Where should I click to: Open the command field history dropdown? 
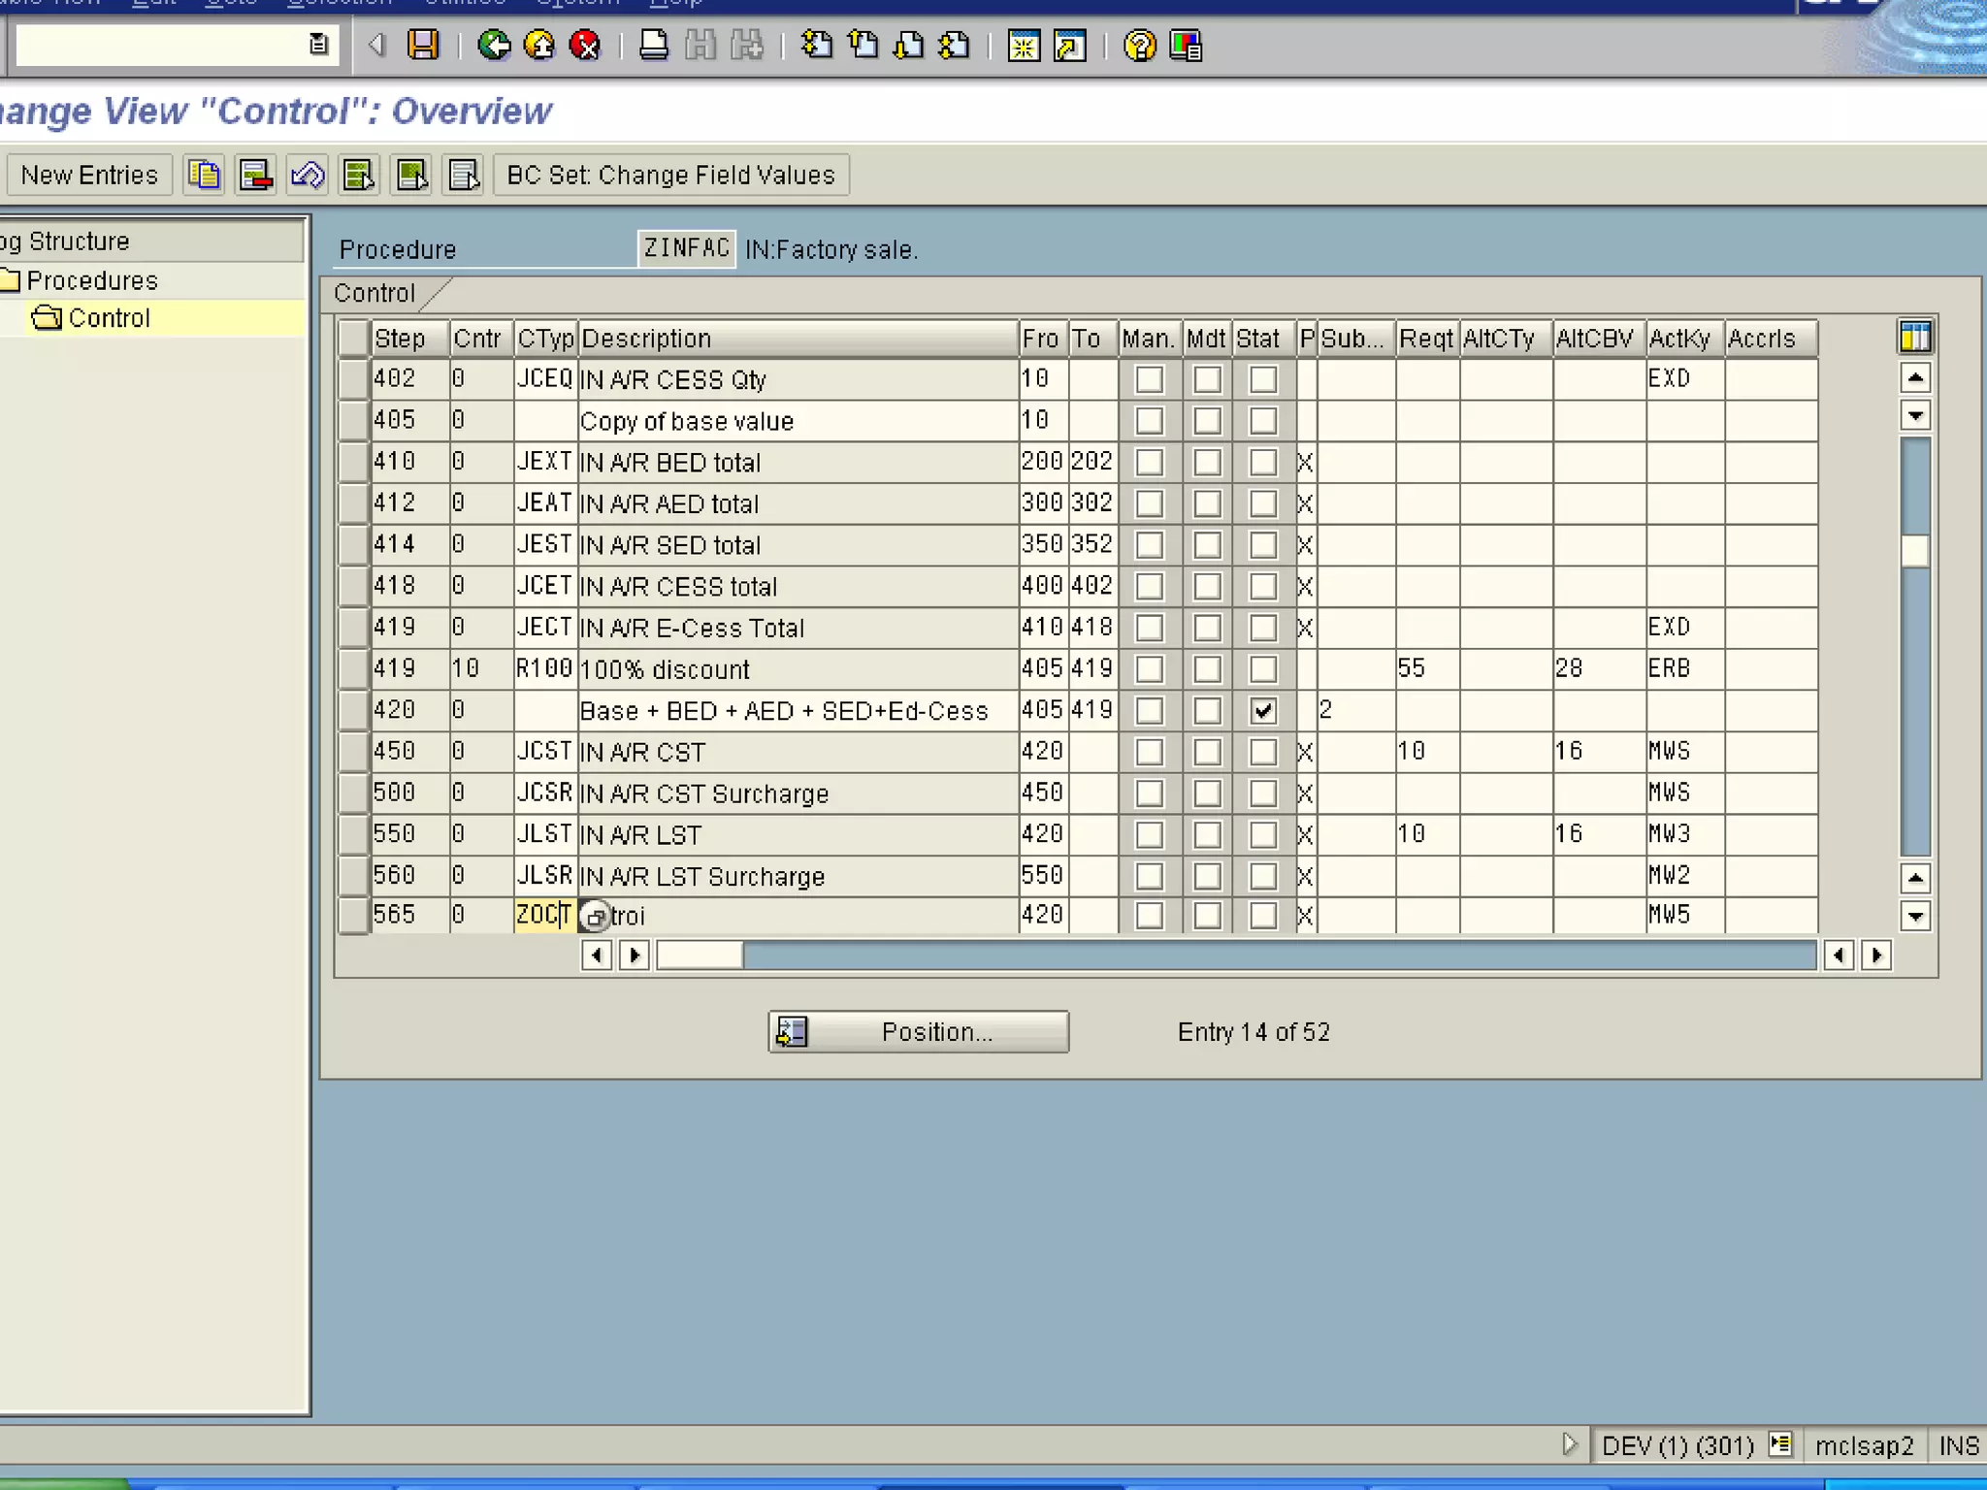pyautogui.click(x=318, y=45)
